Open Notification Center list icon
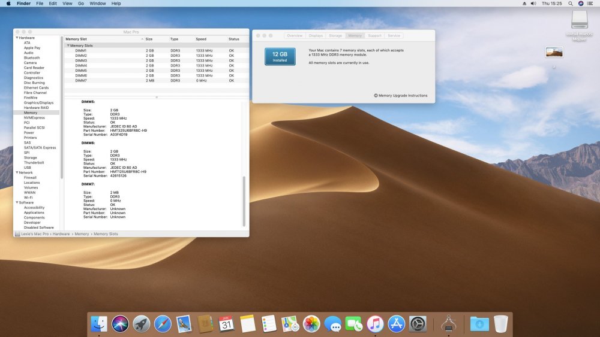600x337 pixels. pyautogui.click(x=590, y=4)
